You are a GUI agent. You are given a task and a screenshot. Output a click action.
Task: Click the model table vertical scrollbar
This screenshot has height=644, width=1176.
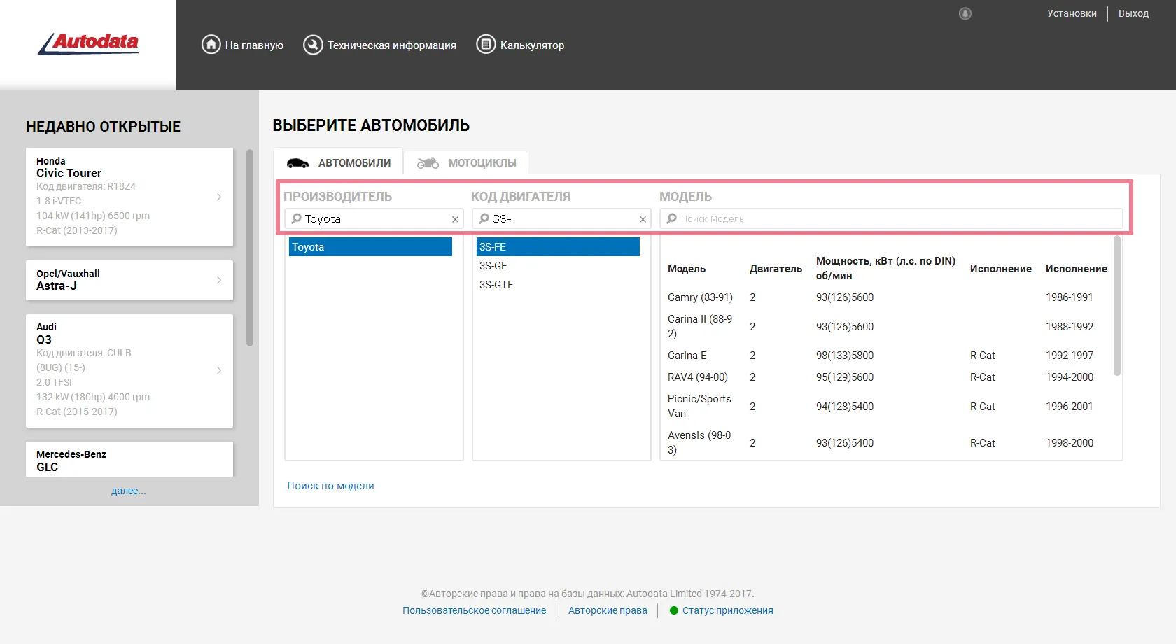point(1117,306)
